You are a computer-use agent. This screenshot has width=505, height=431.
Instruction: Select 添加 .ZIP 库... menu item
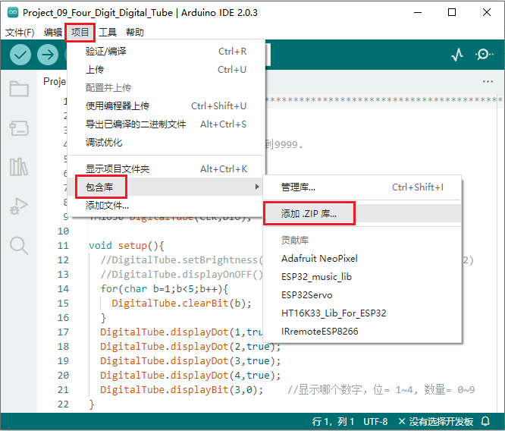point(309,214)
